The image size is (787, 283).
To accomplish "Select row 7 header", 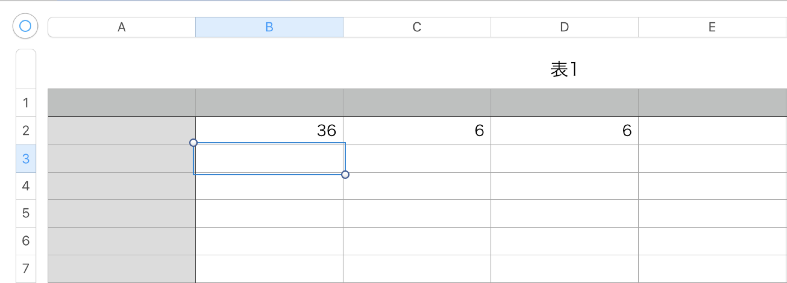I will [x=26, y=268].
